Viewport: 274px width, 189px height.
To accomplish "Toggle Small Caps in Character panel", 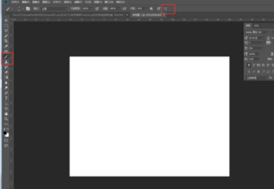I will [x=263, y=65].
